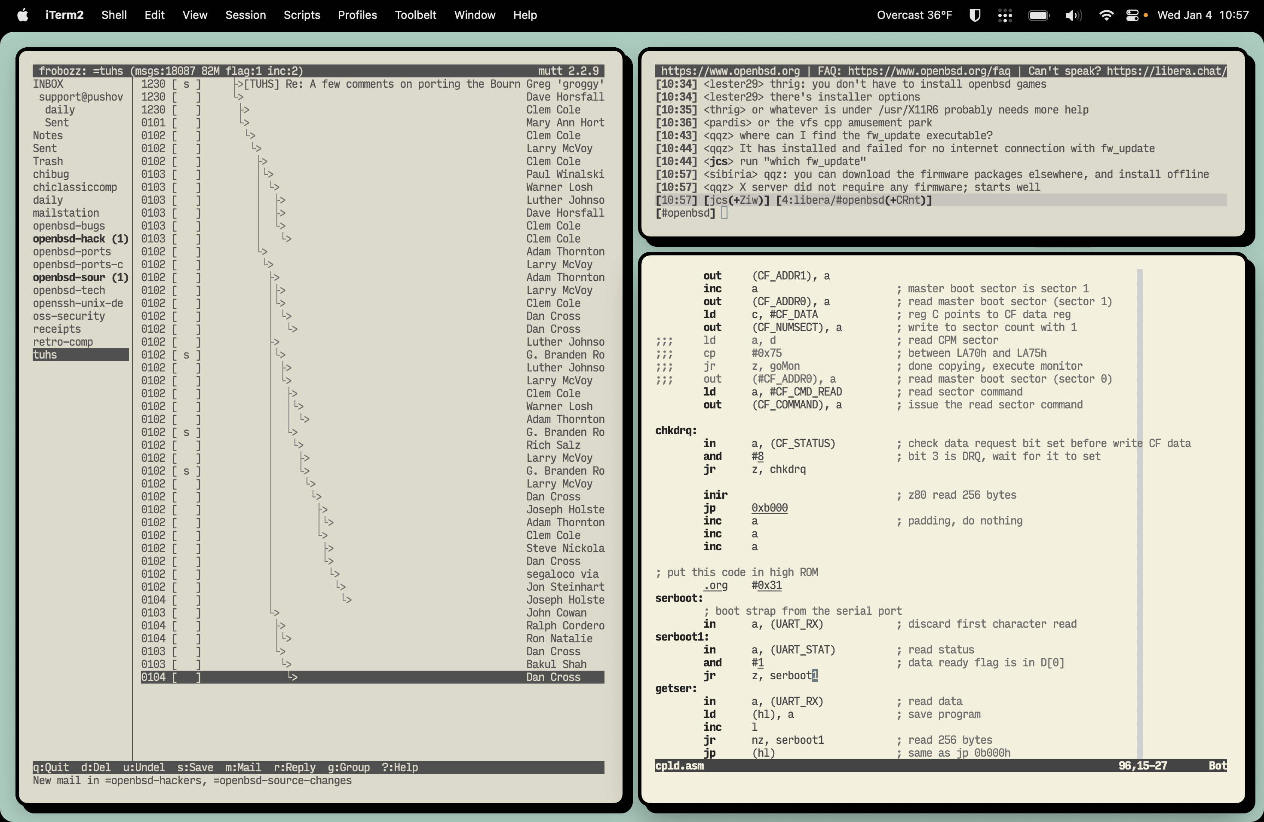The image size is (1264, 822).
Task: Open the Profiles menu
Action: point(357,15)
